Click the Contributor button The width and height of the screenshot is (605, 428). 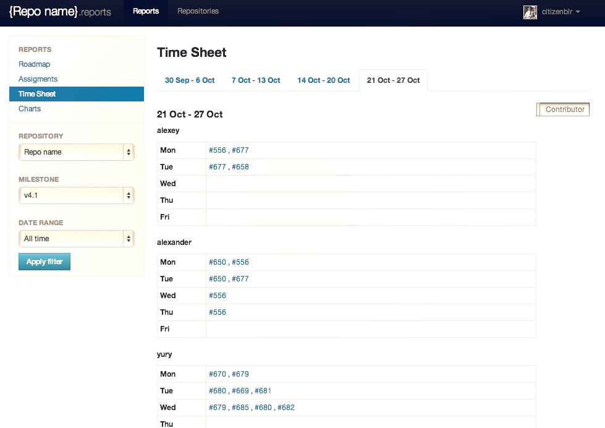pos(562,109)
